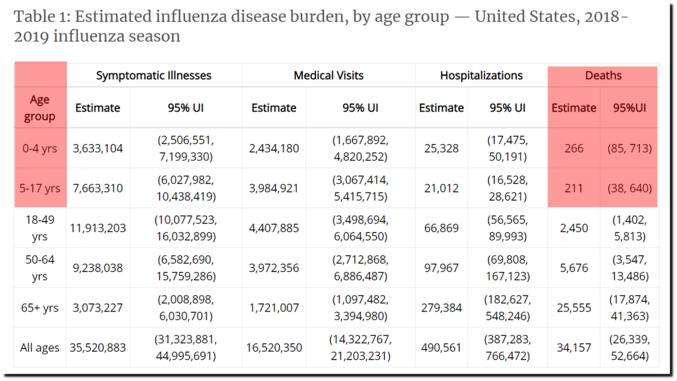The height and width of the screenshot is (381, 677).
Task: Click the Hospitalizations column header
Action: click(x=481, y=75)
